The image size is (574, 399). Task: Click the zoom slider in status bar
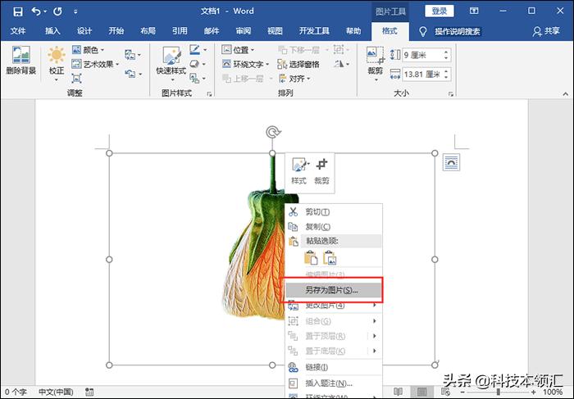pyautogui.click(x=499, y=392)
